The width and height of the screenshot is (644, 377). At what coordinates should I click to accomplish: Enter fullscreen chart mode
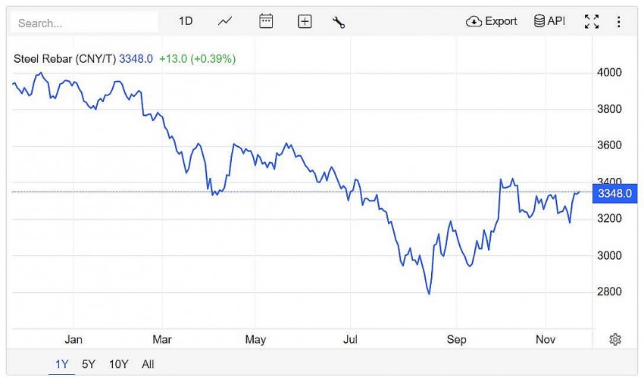592,22
